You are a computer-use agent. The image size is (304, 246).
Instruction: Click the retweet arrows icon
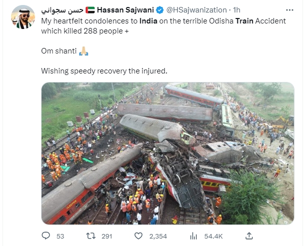click(91, 236)
